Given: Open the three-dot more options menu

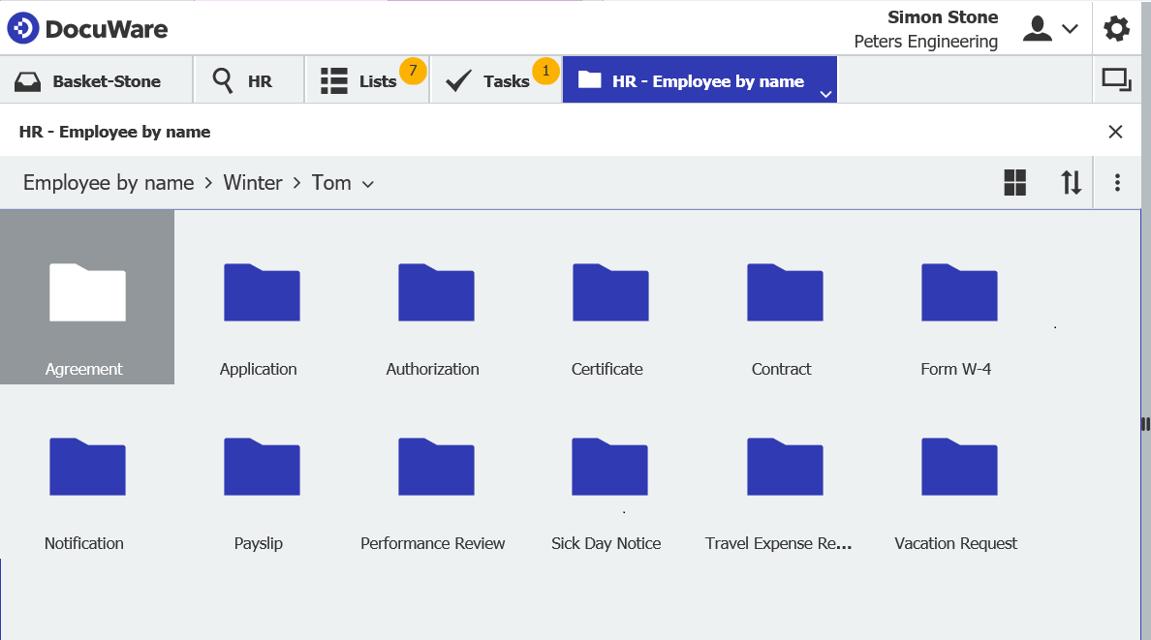Looking at the screenshot, I should point(1117,182).
